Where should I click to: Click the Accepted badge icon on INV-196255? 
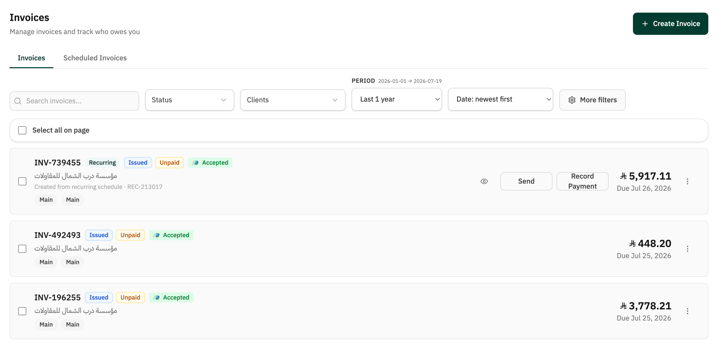[x=157, y=298]
